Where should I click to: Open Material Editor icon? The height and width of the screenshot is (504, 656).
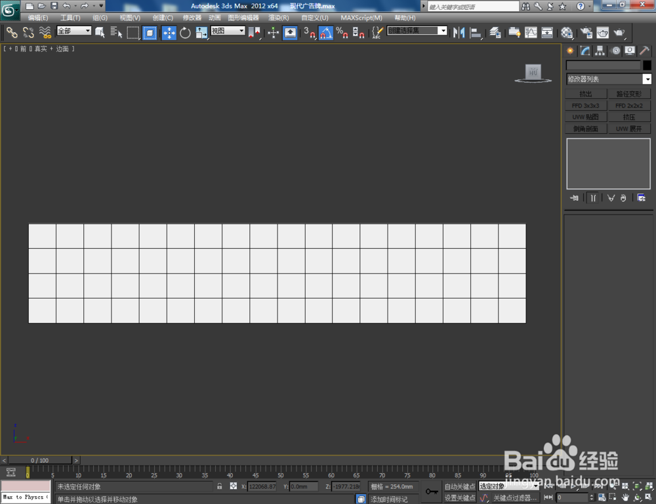point(567,33)
